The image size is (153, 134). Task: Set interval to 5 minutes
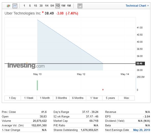[x=30, y=6]
